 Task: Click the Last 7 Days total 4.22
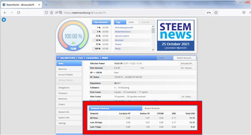pyautogui.click(x=193, y=127)
